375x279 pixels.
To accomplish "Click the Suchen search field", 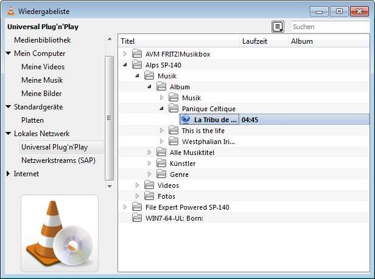I will click(x=331, y=27).
